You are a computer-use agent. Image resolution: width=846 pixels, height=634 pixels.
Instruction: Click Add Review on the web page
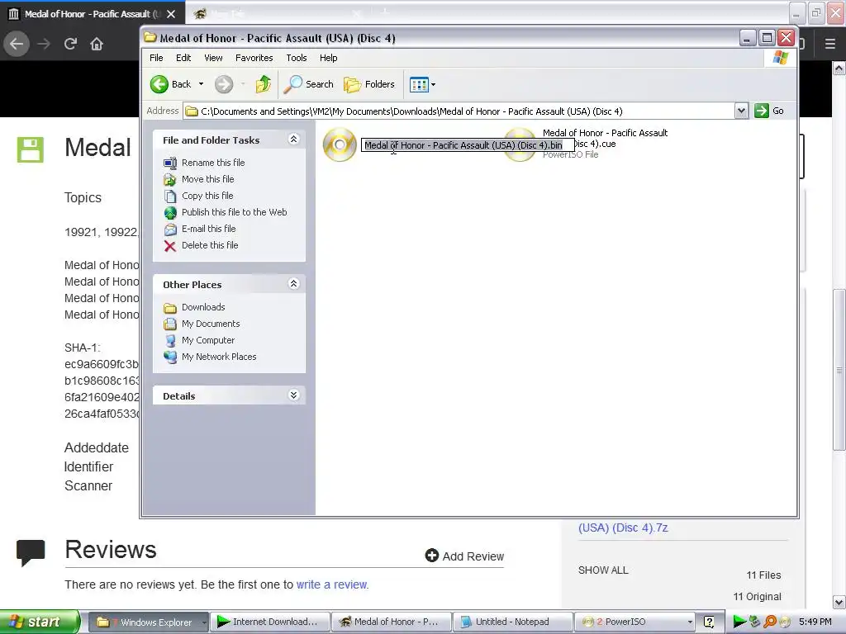[x=464, y=556]
